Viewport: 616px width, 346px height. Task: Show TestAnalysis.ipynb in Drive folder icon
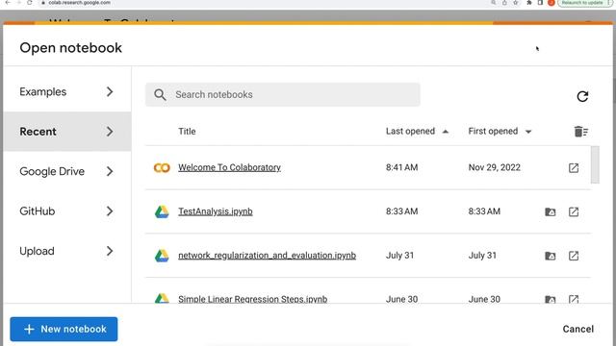coord(551,211)
